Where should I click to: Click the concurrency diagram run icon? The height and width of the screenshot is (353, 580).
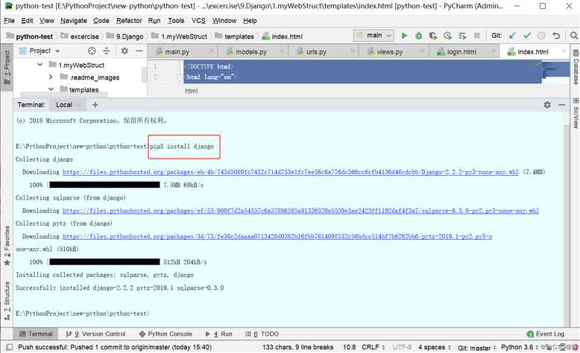(462, 36)
